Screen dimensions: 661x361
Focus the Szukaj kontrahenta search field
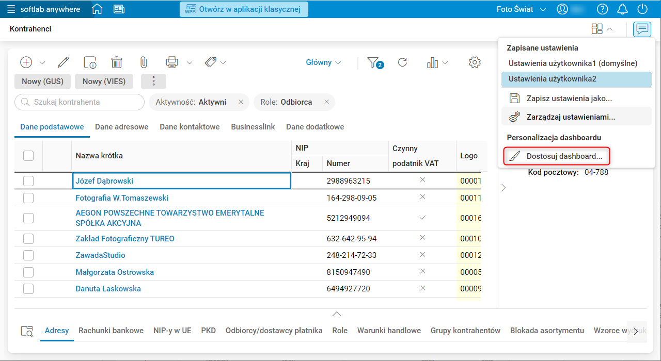[x=80, y=102]
